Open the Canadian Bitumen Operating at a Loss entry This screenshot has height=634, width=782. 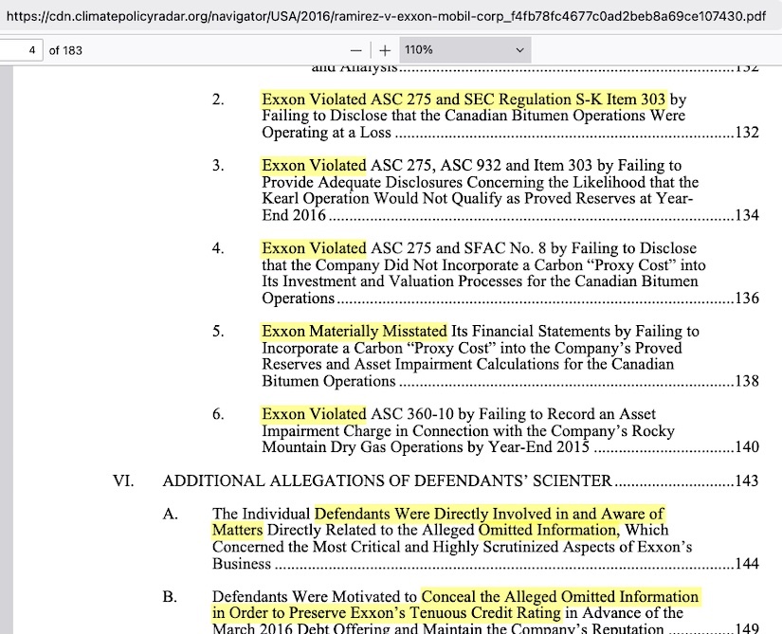pos(473,116)
